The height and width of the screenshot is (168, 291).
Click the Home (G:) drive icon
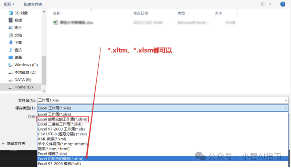coord(11,88)
